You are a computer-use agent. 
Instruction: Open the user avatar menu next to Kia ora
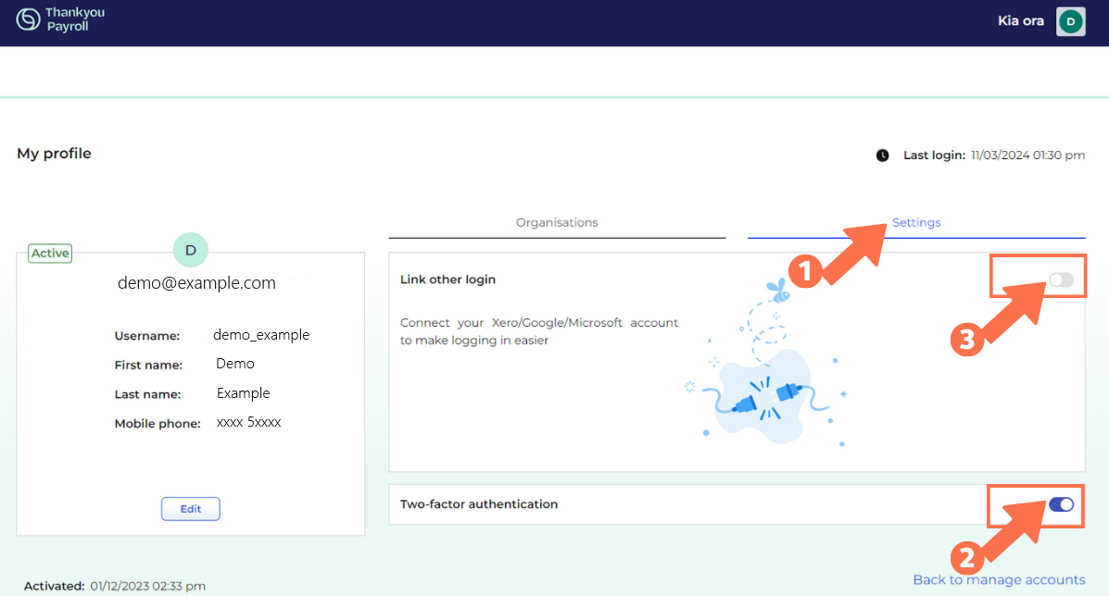1070,20
